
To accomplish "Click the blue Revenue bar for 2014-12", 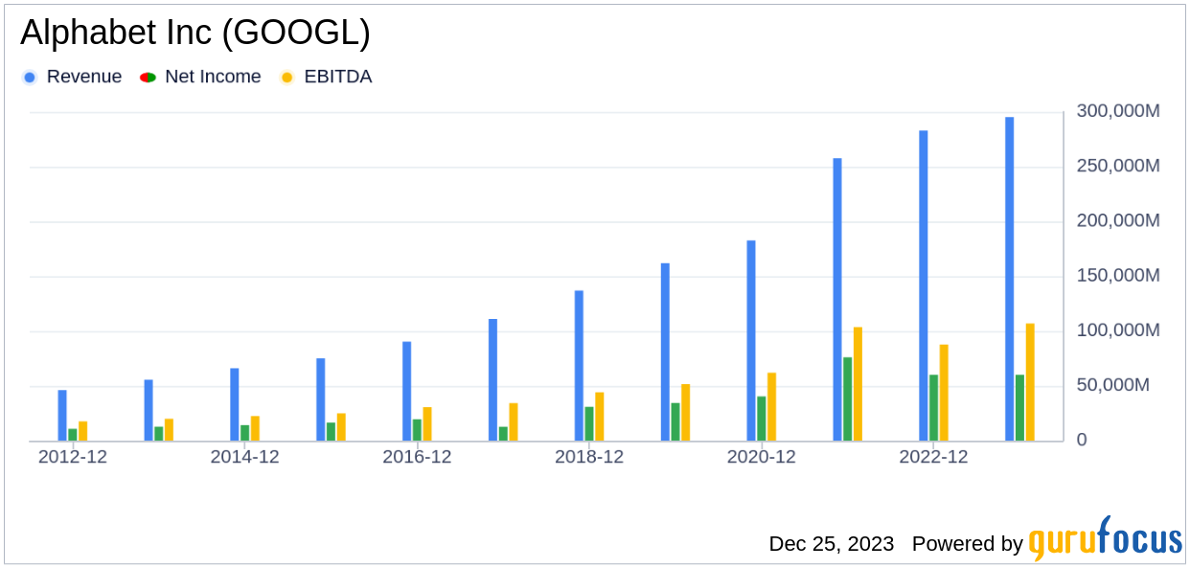I will click(235, 405).
